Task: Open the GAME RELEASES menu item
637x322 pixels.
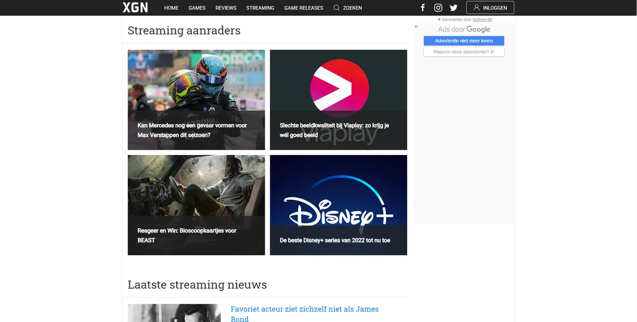Action: click(x=304, y=8)
